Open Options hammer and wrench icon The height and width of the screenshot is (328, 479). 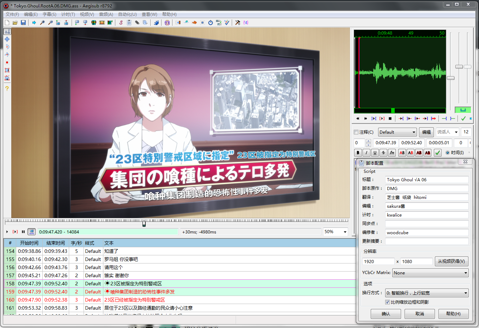point(238,23)
